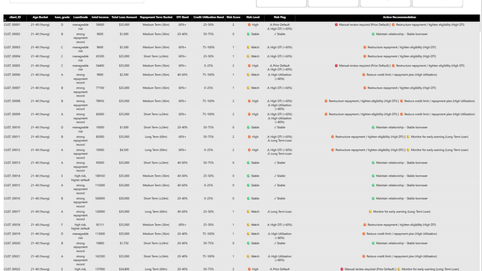This screenshot has height=271, width=482.
Task: Click Stable risk dot in CUST_00013 row
Action: 248,163
